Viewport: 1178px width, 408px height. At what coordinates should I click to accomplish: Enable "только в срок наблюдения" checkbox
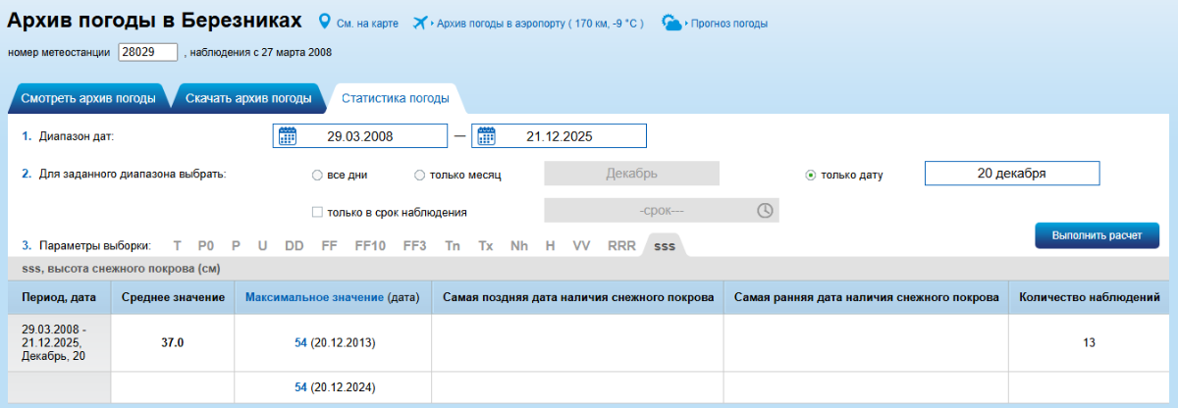click(x=317, y=212)
